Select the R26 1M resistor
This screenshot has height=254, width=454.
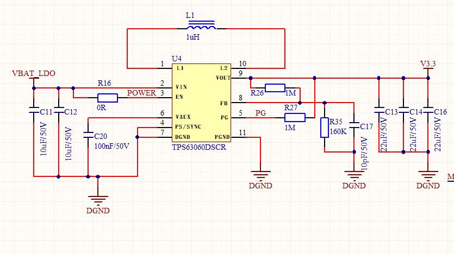(x=275, y=88)
